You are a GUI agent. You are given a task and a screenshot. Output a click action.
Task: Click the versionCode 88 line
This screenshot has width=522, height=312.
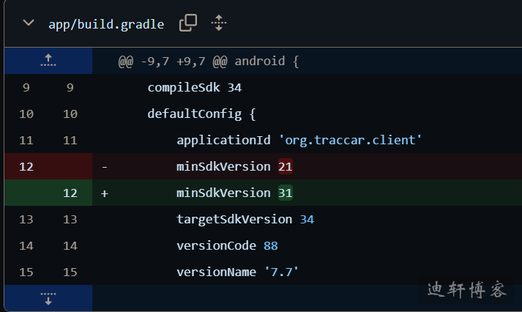[x=227, y=245]
